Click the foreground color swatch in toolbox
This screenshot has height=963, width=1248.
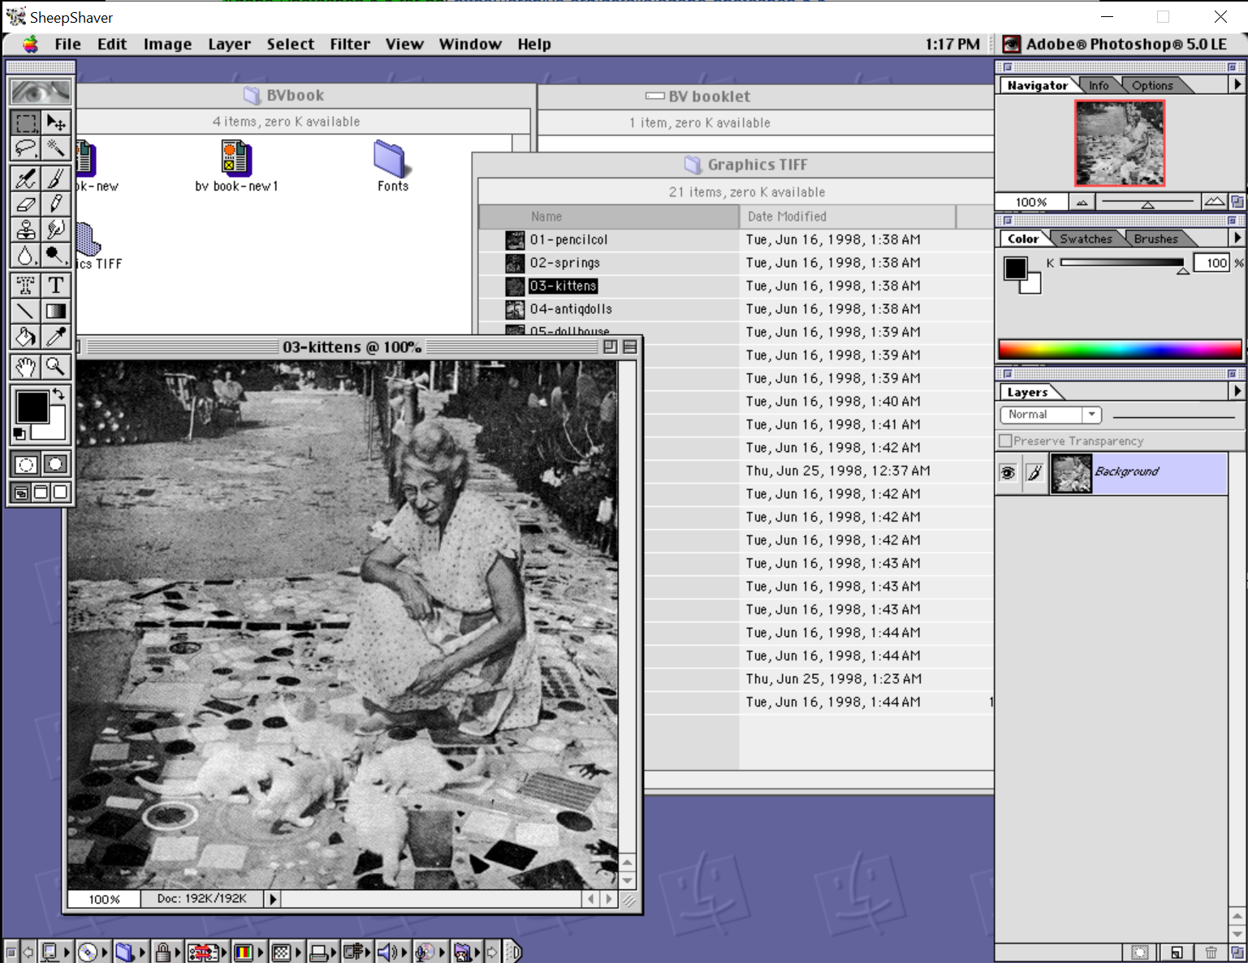coord(32,406)
